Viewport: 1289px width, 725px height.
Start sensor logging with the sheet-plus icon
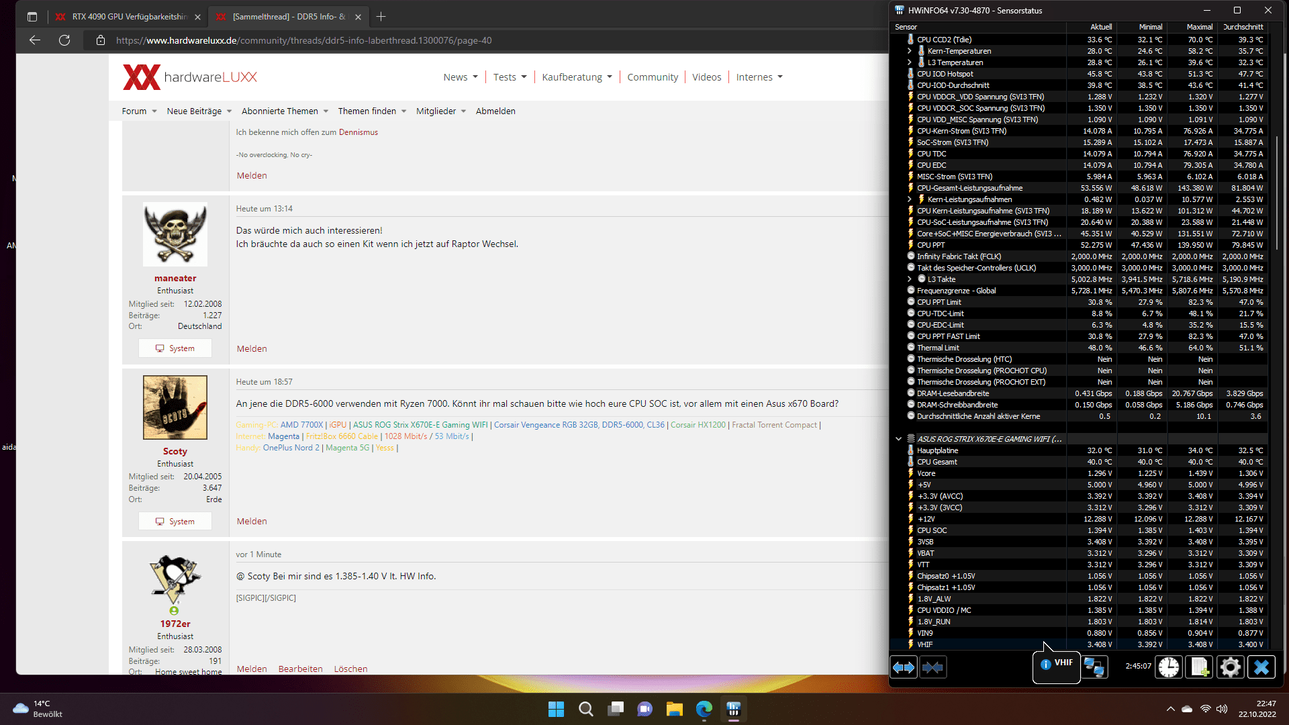coord(1200,667)
